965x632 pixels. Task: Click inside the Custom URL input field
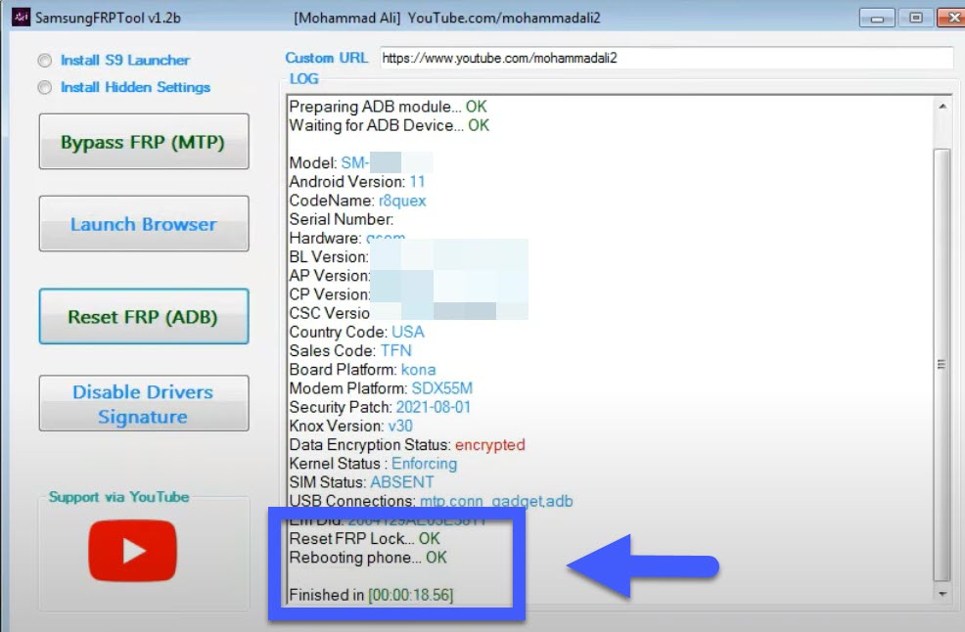click(666, 58)
